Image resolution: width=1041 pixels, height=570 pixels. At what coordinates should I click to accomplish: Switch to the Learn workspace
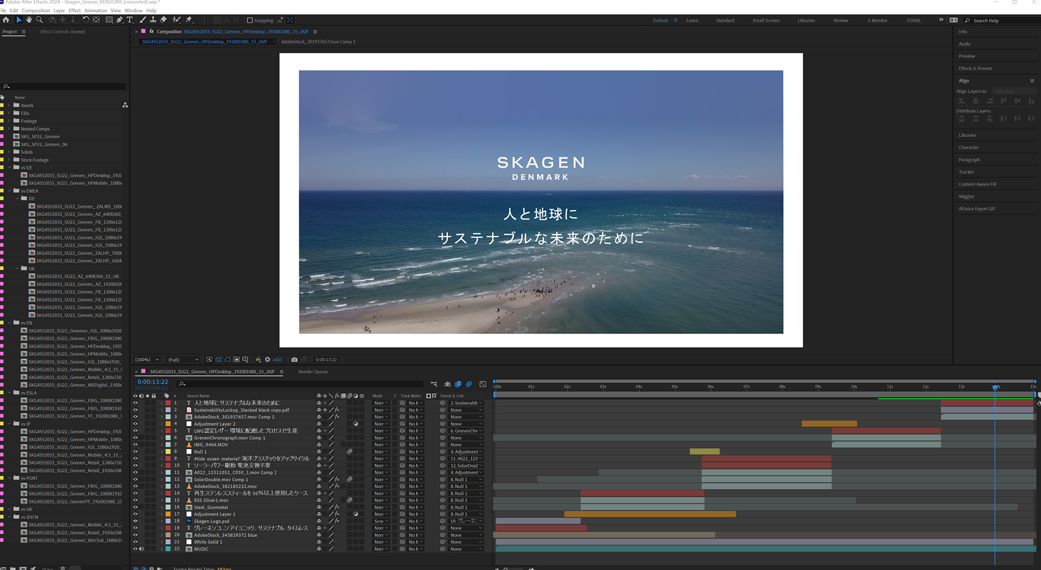(x=692, y=21)
